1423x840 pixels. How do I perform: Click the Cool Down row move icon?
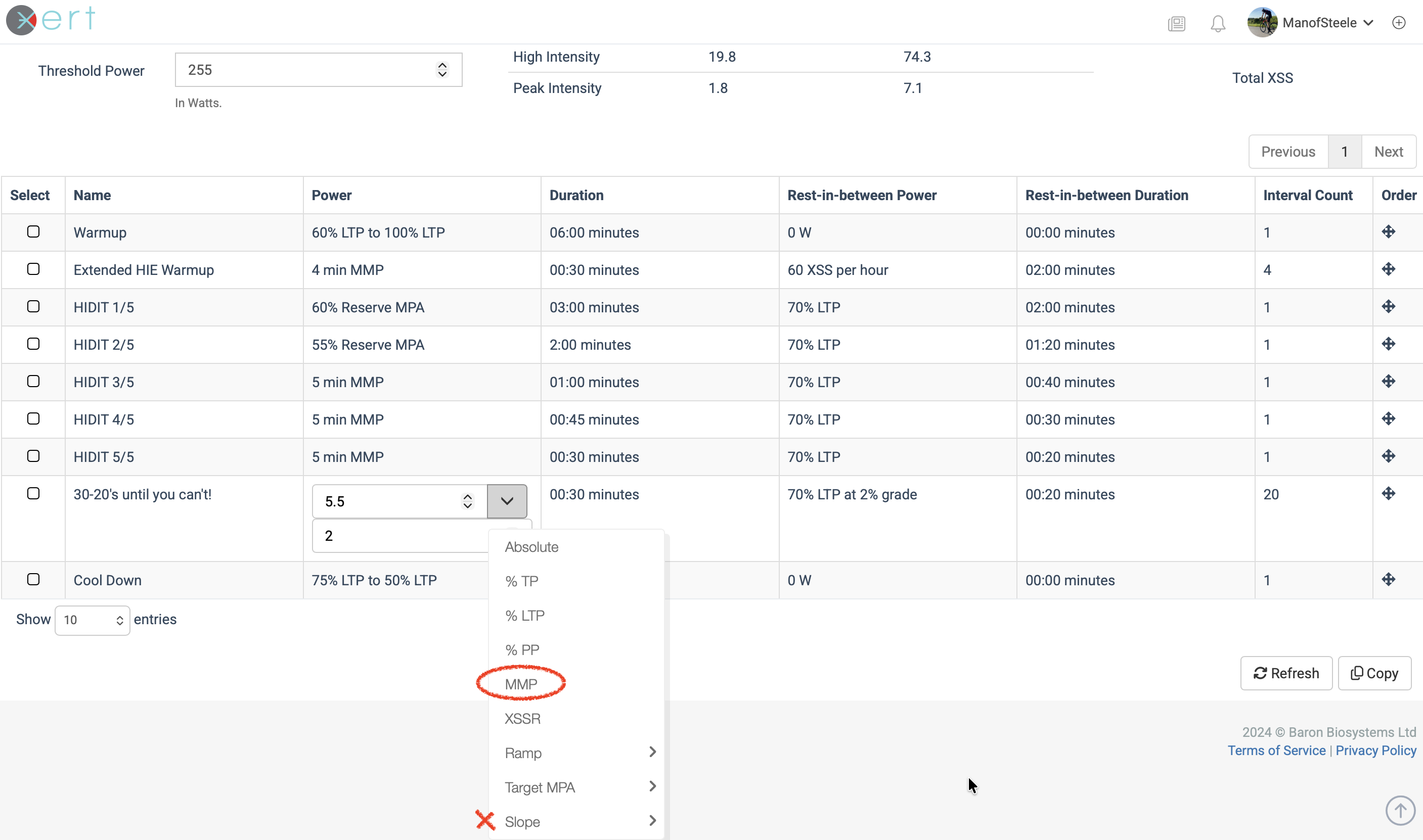click(1388, 580)
